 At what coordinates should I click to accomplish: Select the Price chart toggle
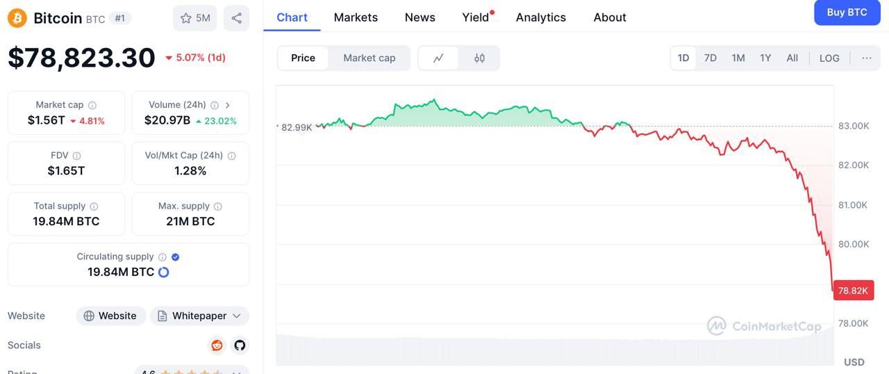303,58
